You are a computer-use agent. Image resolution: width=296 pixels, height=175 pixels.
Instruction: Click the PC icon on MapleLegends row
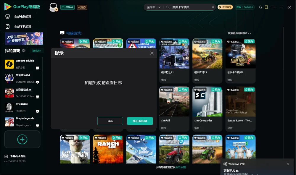tap(37, 126)
